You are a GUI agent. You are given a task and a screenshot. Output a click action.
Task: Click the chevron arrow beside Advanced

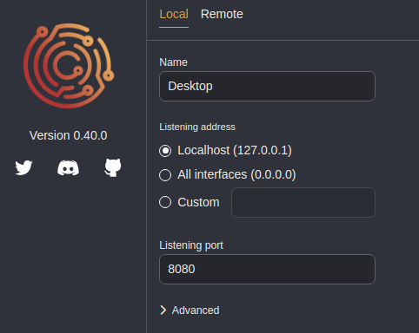163,310
